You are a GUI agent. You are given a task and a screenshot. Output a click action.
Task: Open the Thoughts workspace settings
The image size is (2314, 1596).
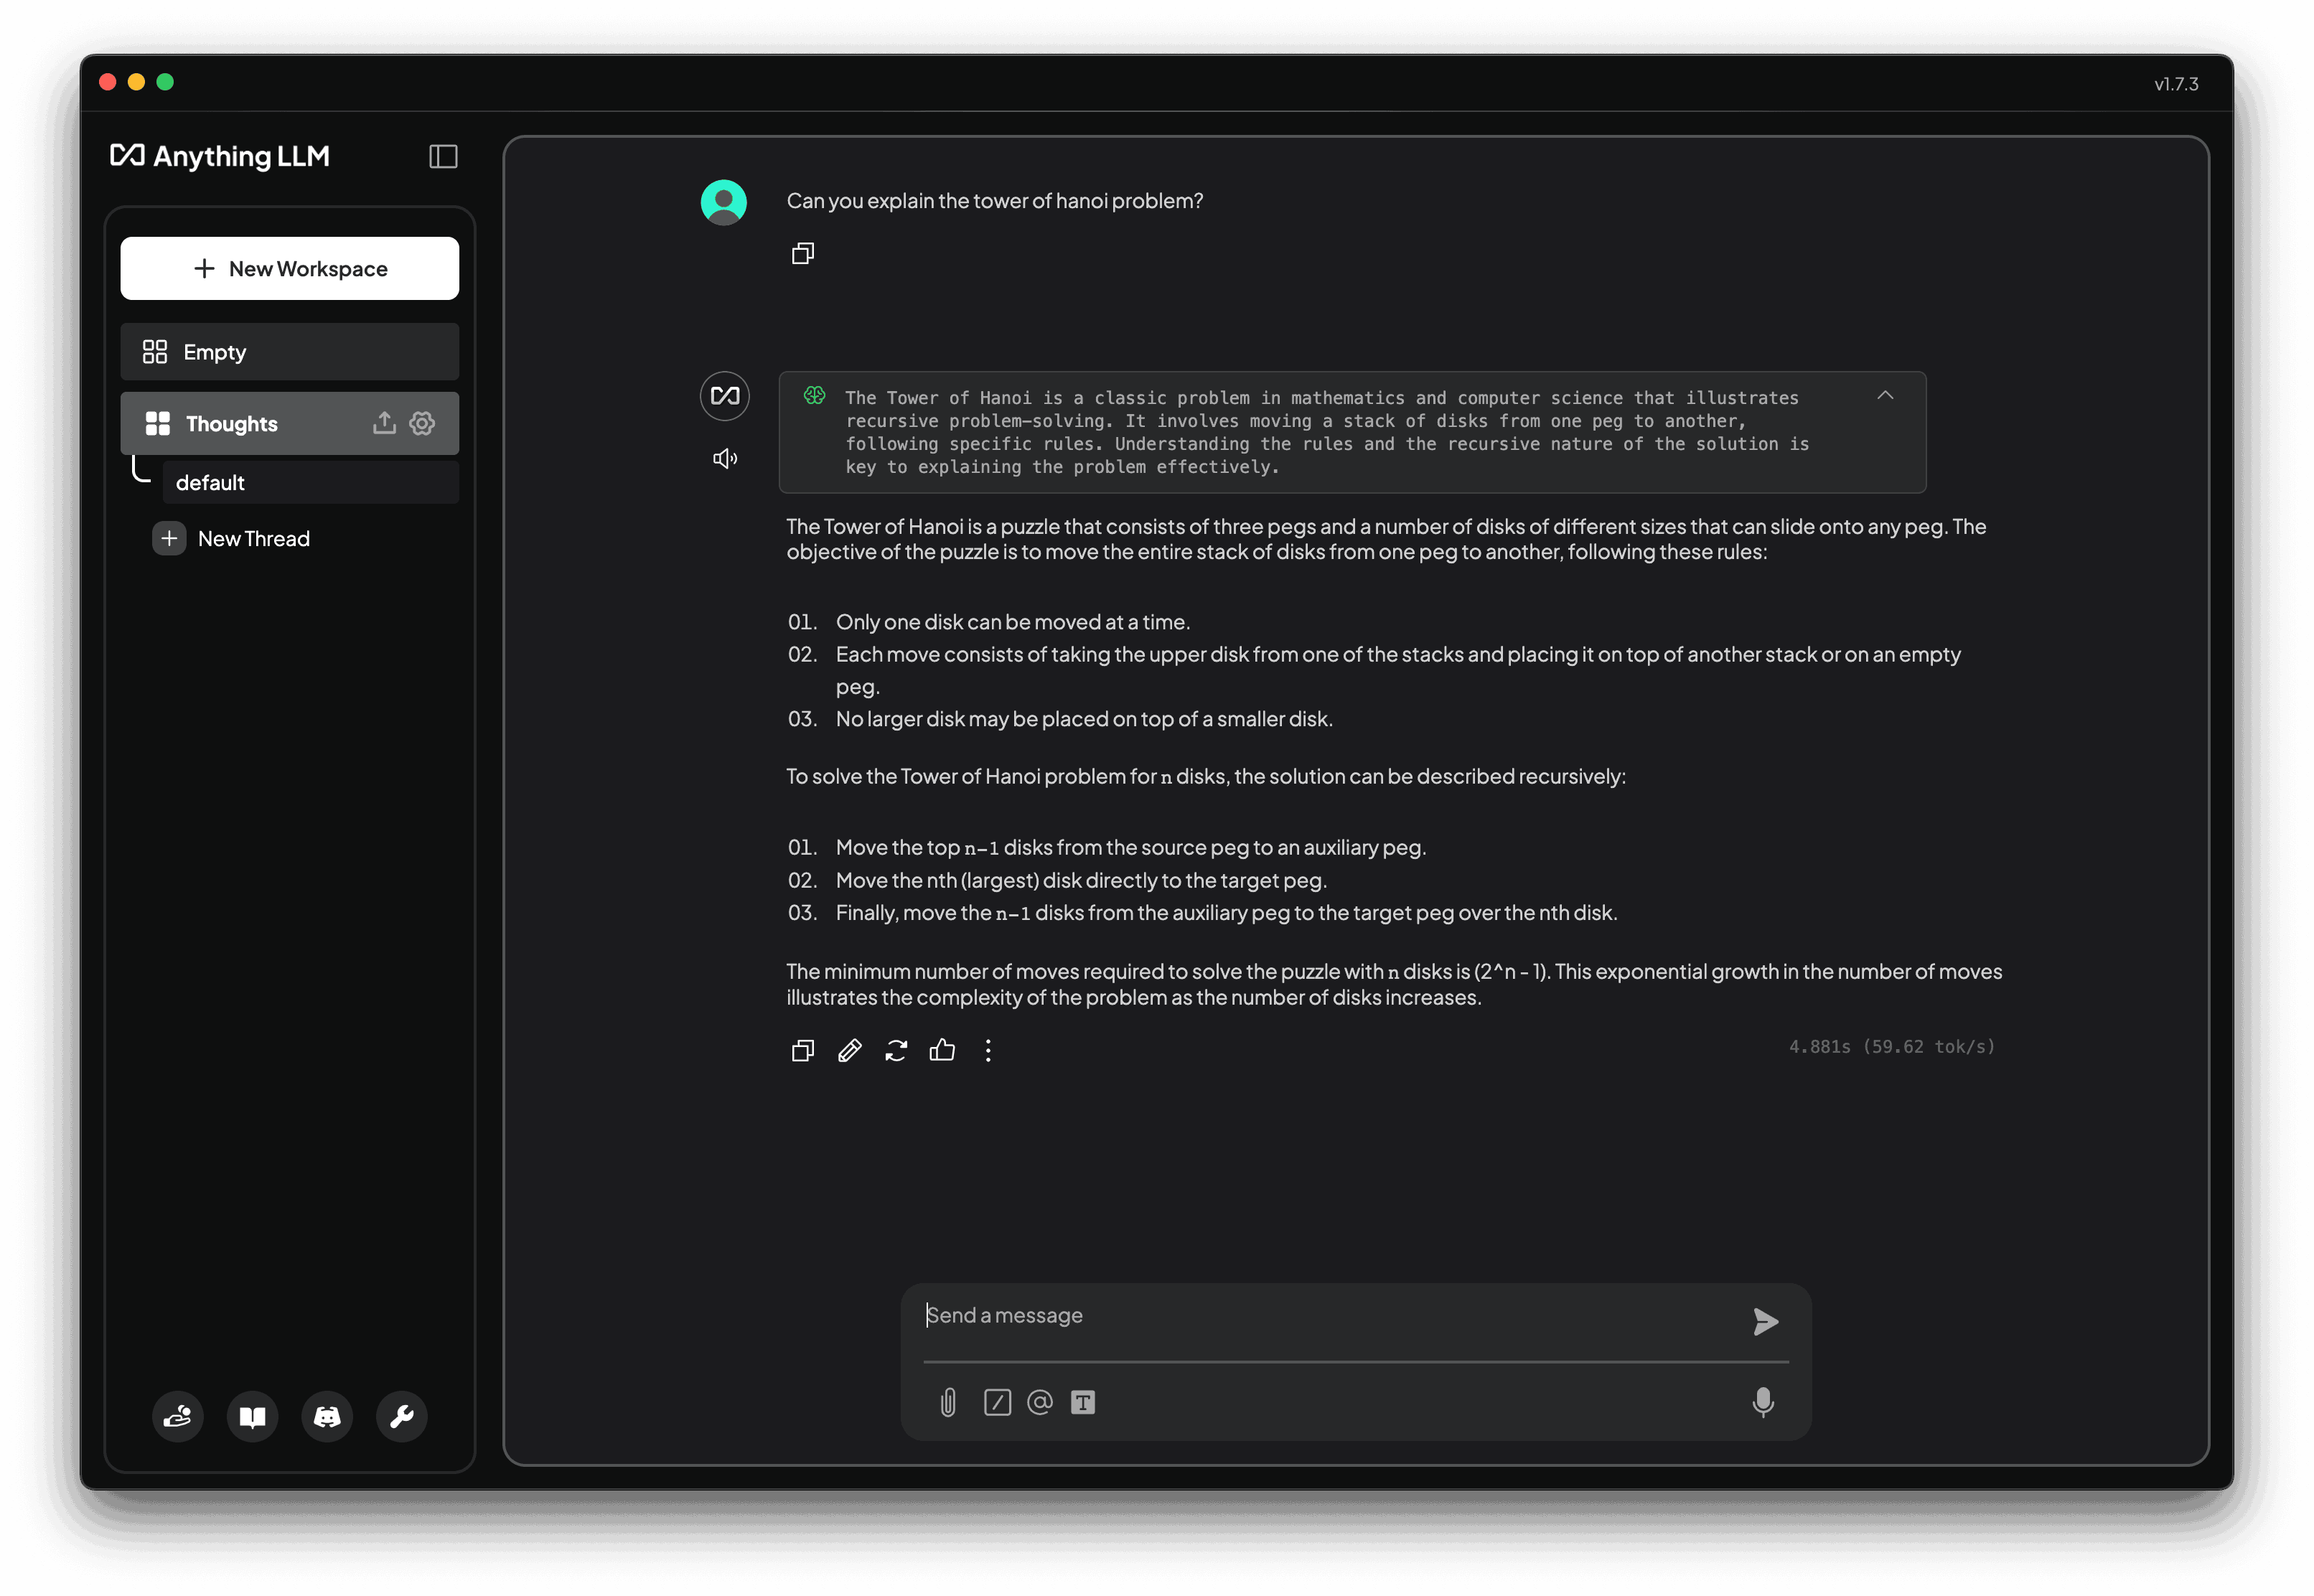coord(422,422)
